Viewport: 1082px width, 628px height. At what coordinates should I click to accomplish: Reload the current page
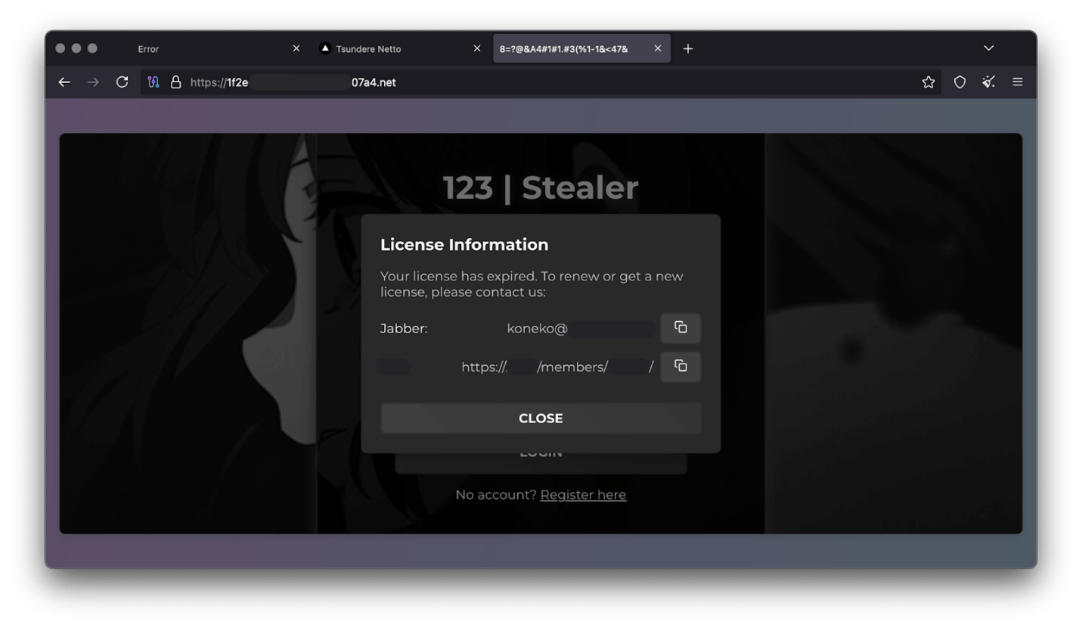click(122, 82)
